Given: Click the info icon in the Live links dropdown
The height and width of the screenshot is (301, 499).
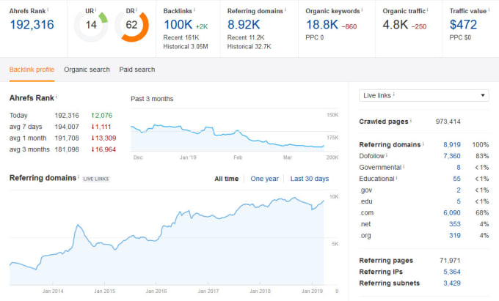Looking at the screenshot, I should [394, 94].
